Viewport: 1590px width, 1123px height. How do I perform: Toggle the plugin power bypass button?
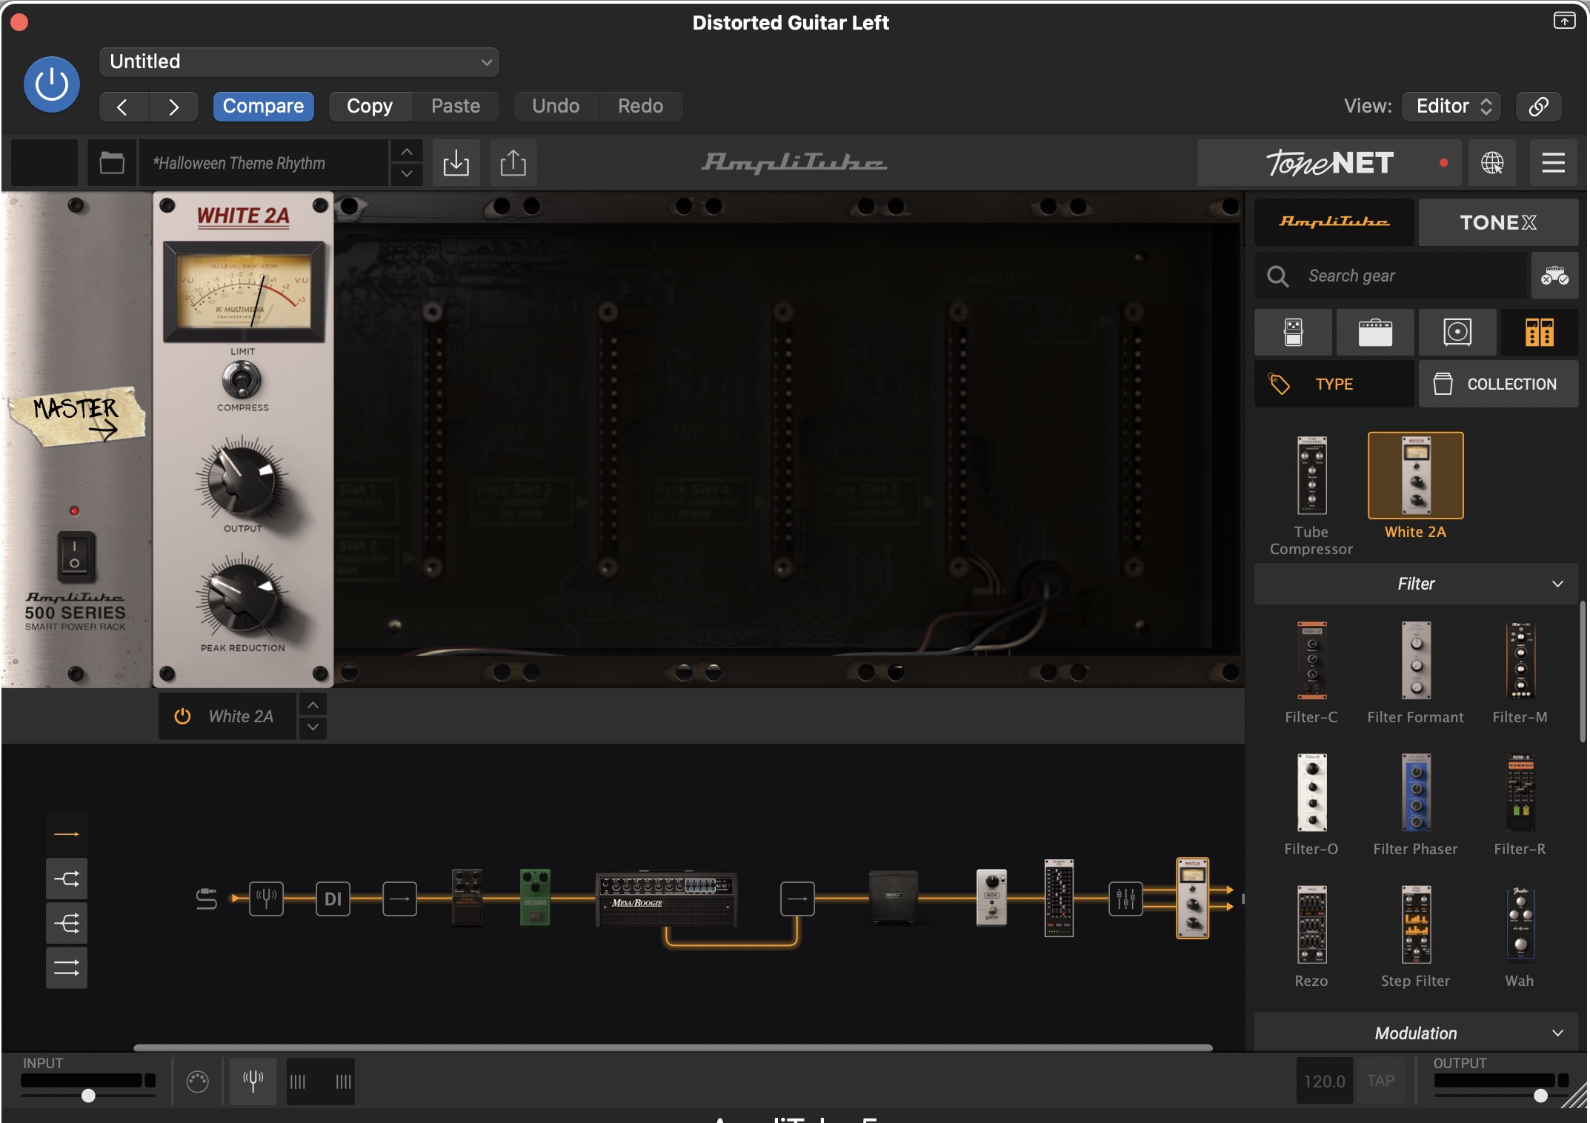click(52, 84)
